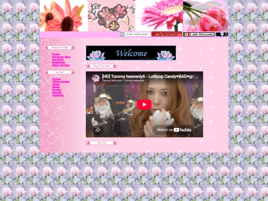Open the video title link in the player
The height and width of the screenshot is (201, 268).
148,76
